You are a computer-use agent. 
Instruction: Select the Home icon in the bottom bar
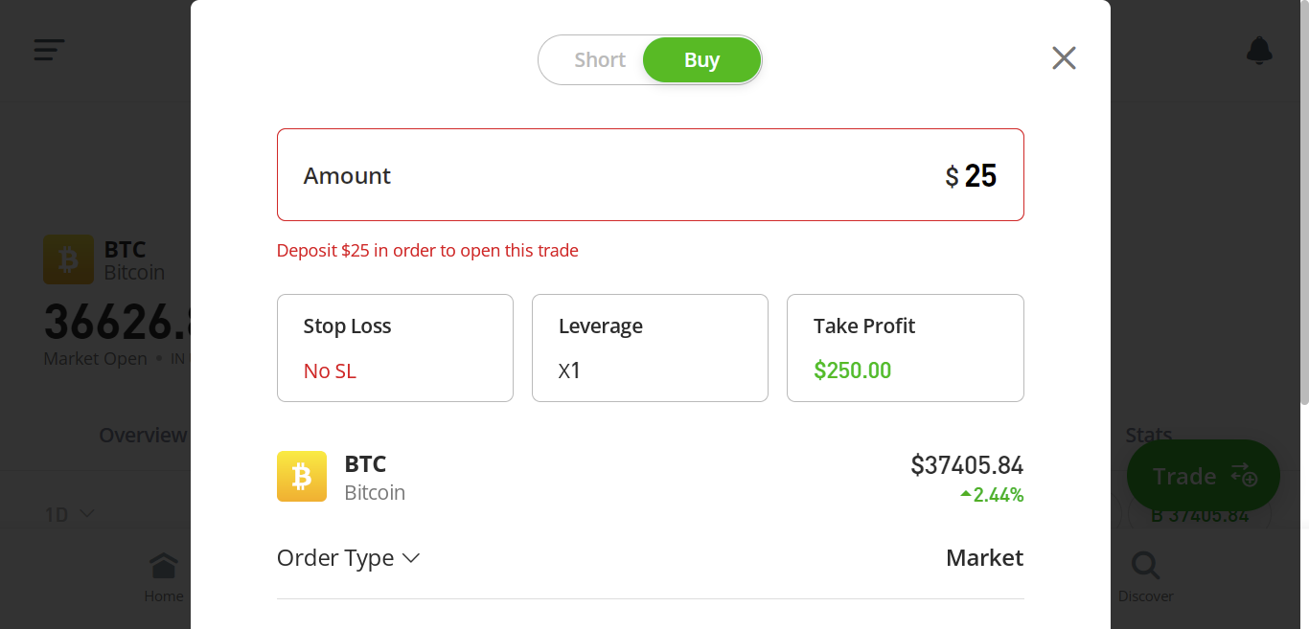[x=163, y=565]
